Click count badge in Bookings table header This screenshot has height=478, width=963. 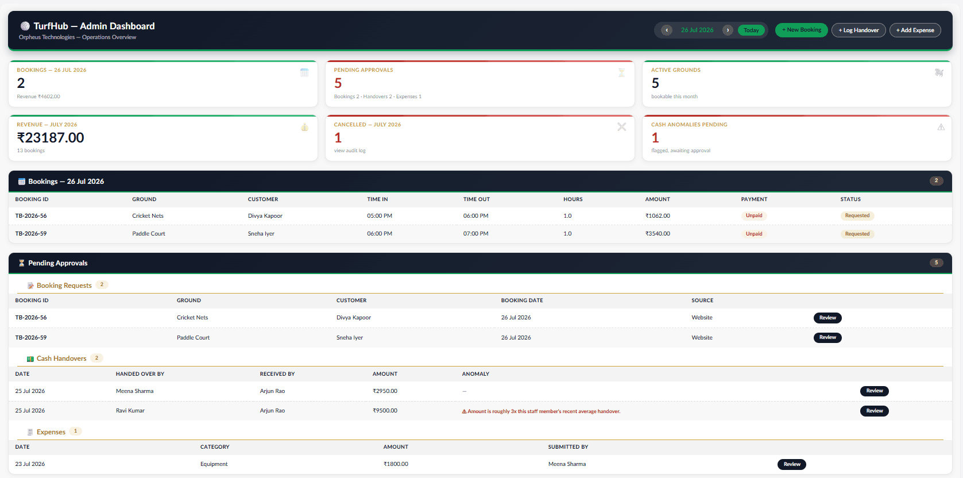point(936,181)
